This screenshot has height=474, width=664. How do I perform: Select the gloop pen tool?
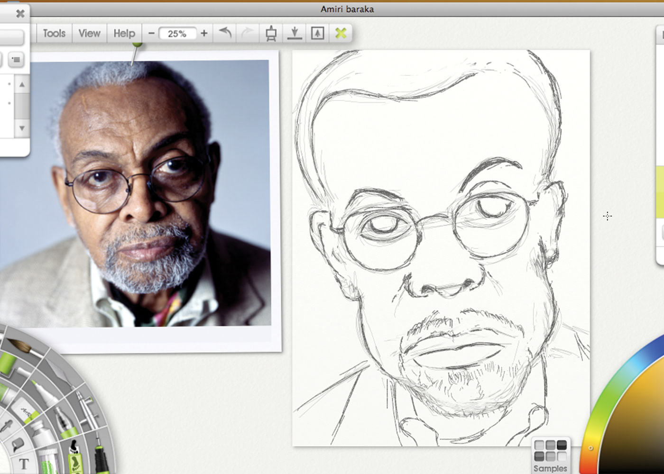pyautogui.click(x=65, y=422)
